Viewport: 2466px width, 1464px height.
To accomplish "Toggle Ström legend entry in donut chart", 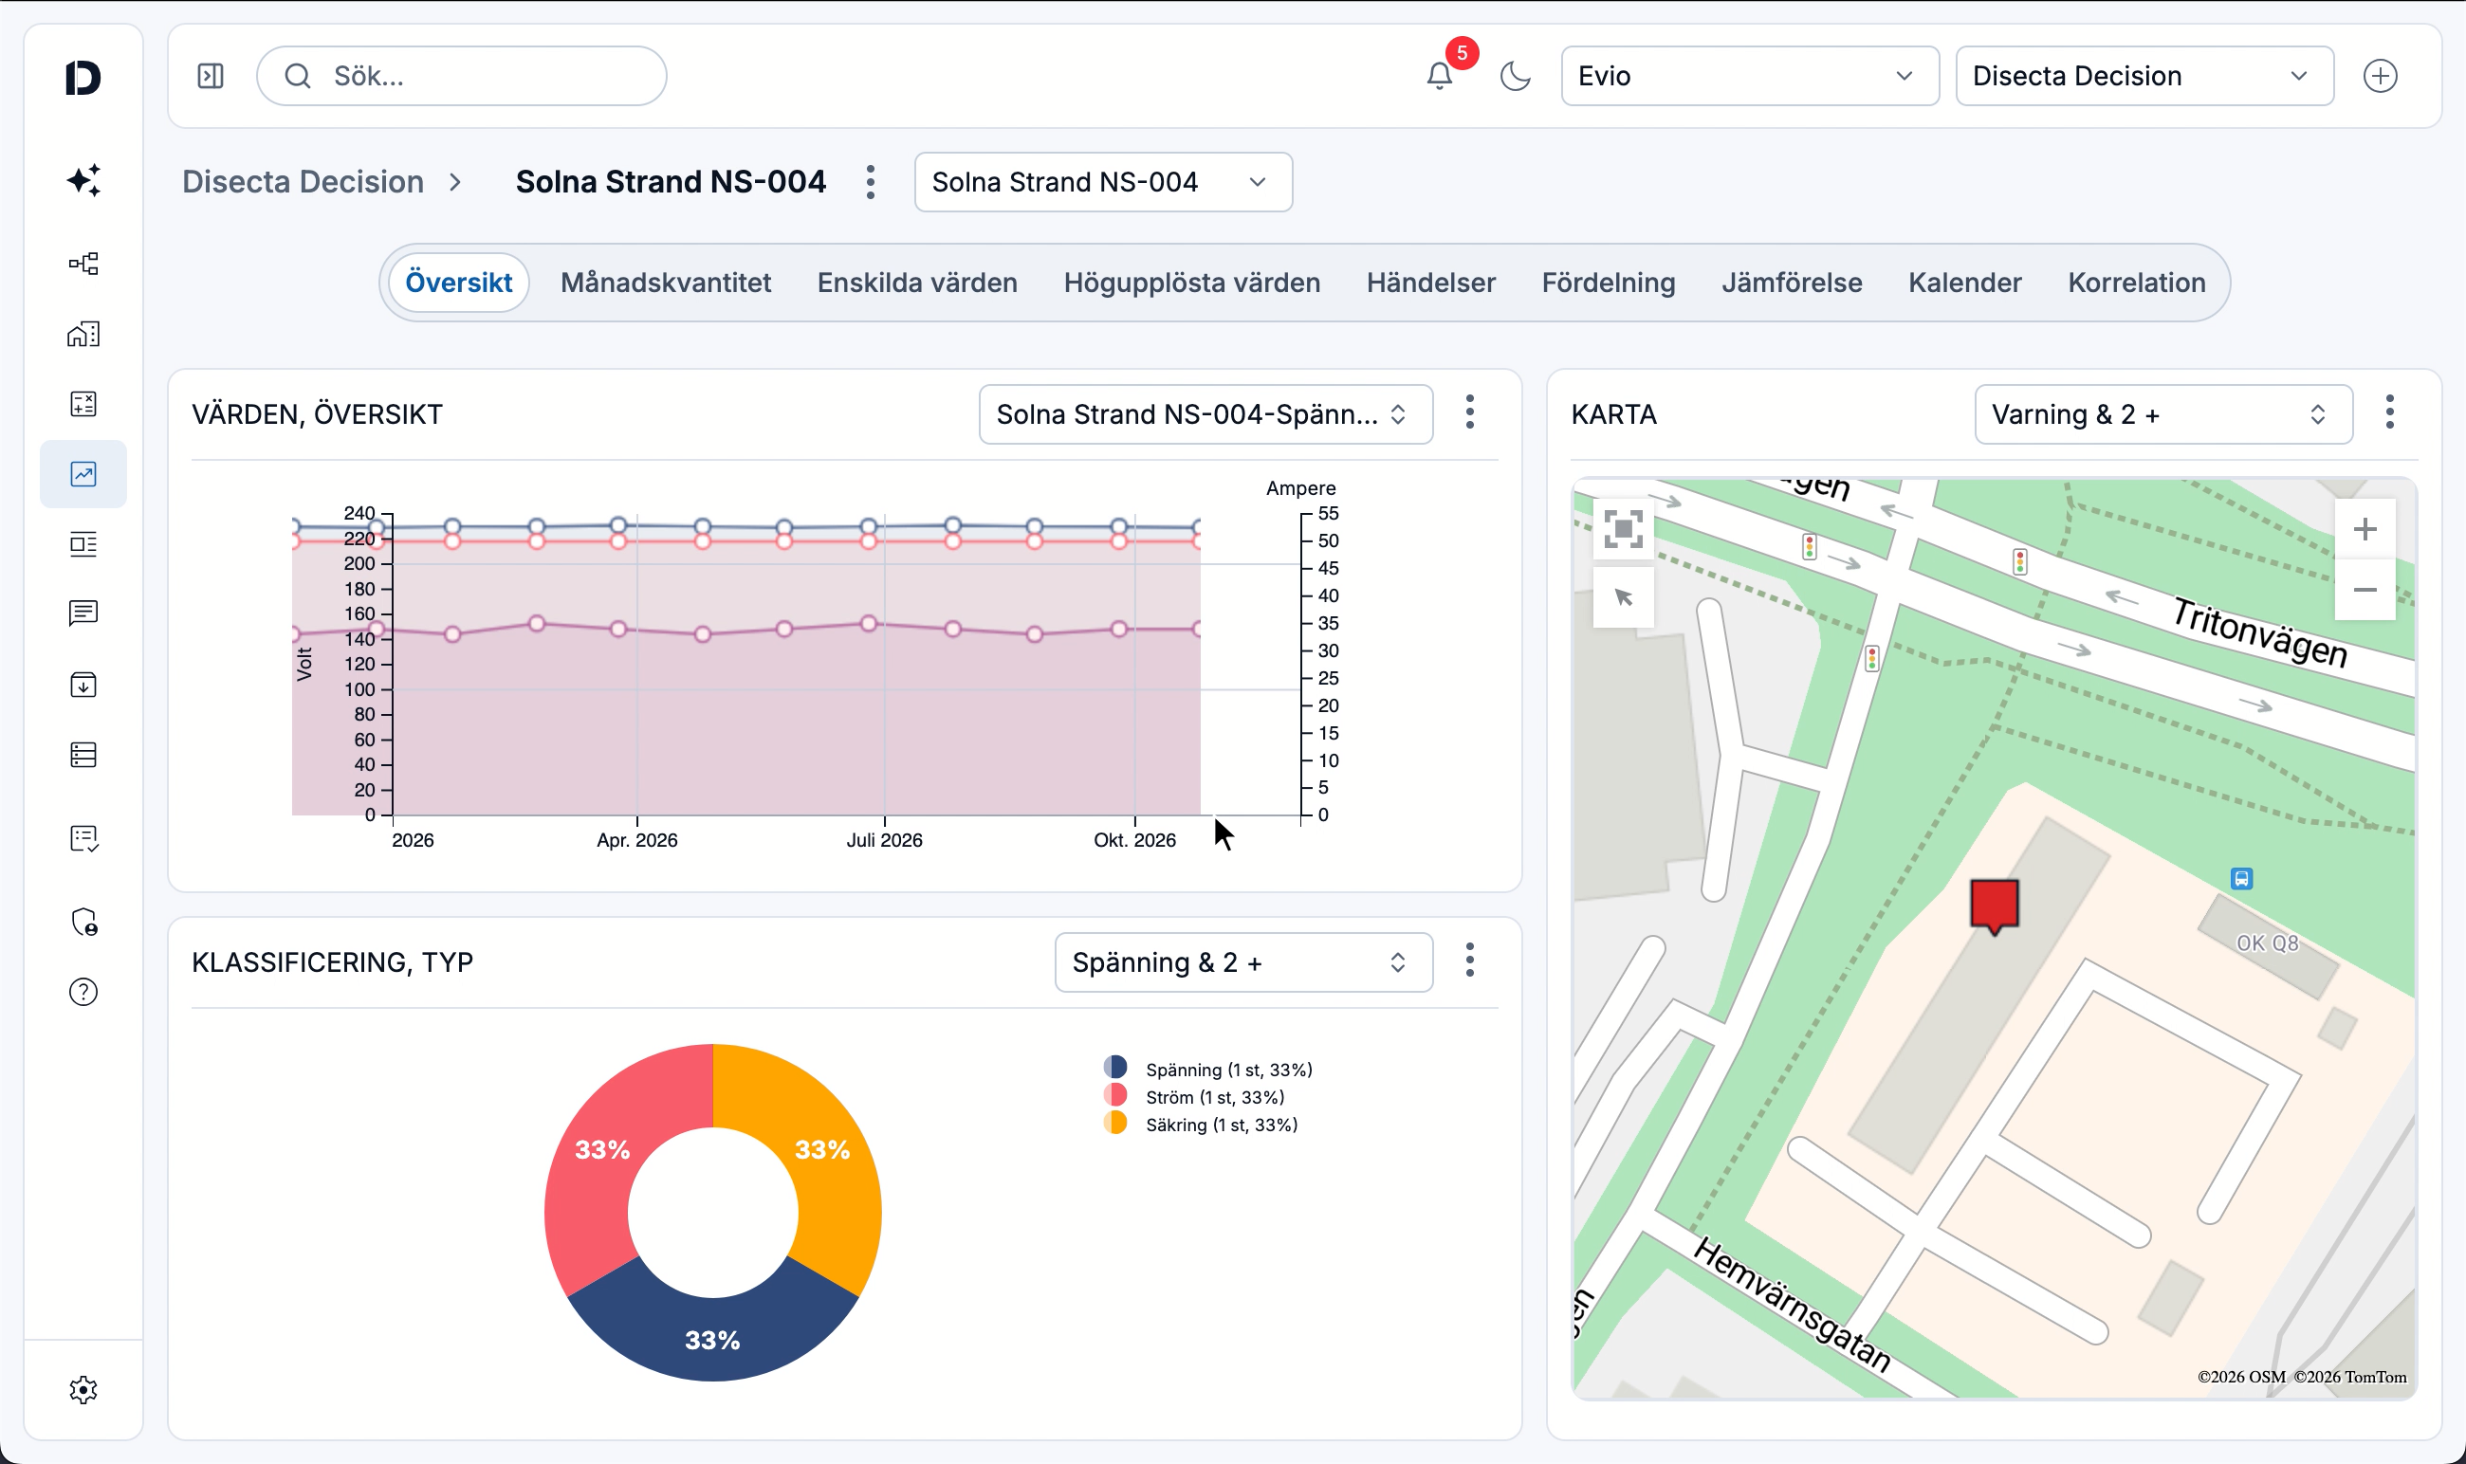I will 1194,1097.
